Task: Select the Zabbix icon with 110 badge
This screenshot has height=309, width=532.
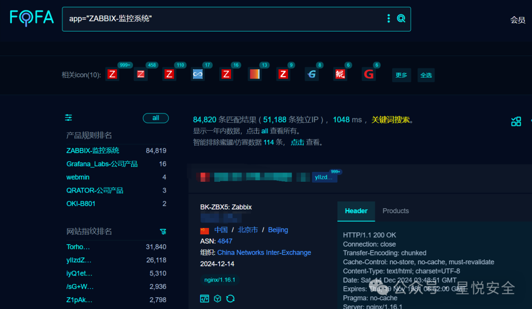Action: click(x=169, y=74)
